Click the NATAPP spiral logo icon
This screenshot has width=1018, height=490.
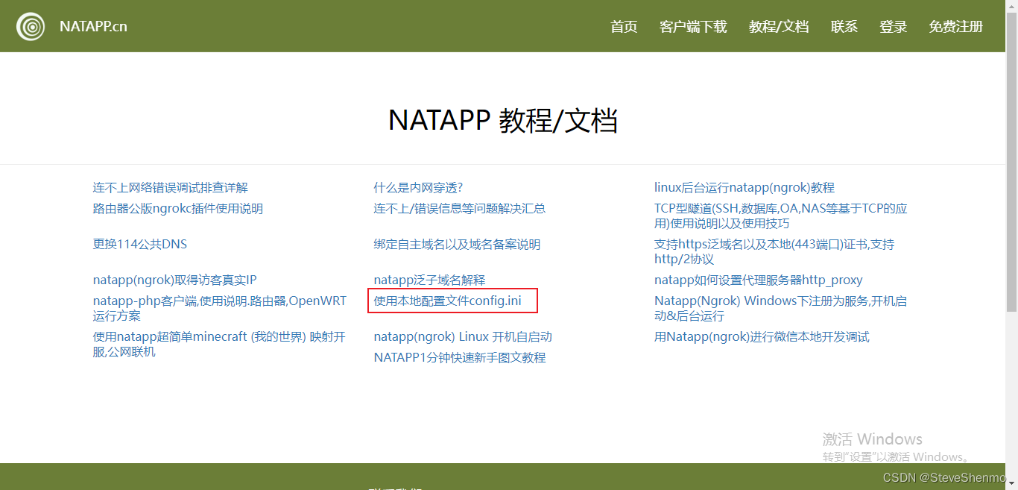(31, 26)
